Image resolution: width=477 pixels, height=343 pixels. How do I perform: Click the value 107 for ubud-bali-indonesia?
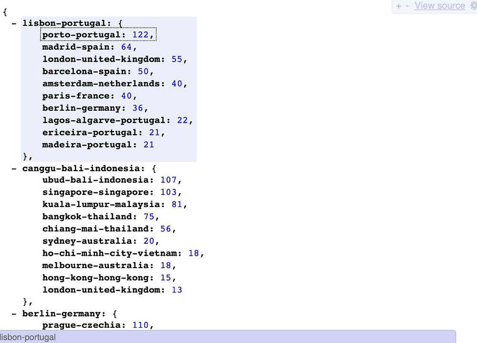coord(168,180)
